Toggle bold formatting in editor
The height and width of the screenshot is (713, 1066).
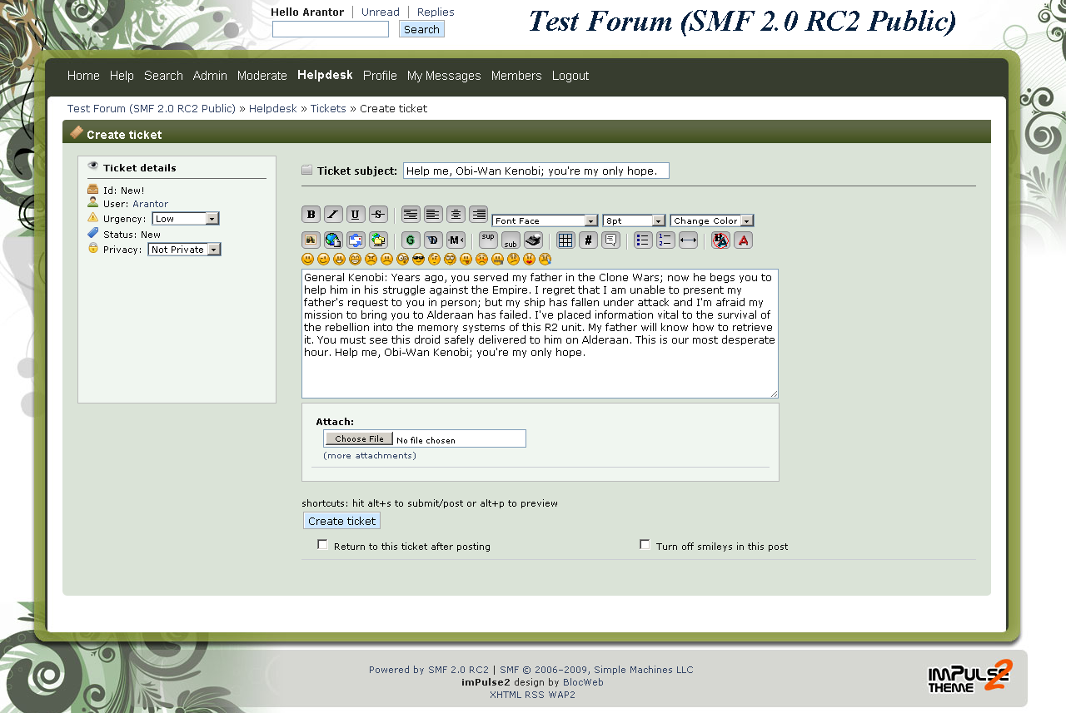click(311, 215)
